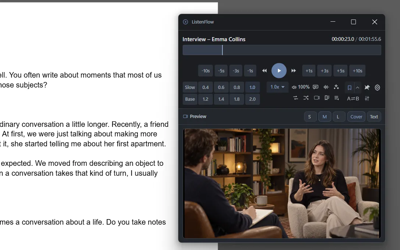Minimize the ListenFlow window
This screenshot has height=250, width=400.
tap(333, 22)
